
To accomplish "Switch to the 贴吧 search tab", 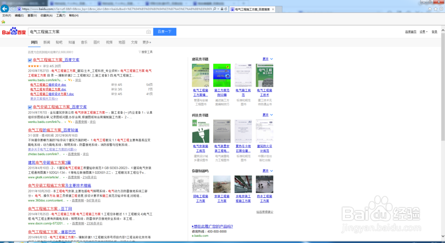I will coord(59,42).
